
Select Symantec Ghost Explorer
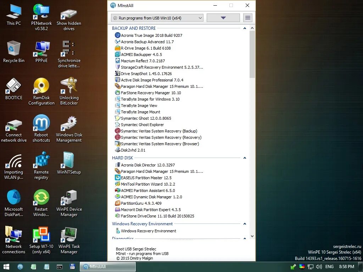point(139,125)
